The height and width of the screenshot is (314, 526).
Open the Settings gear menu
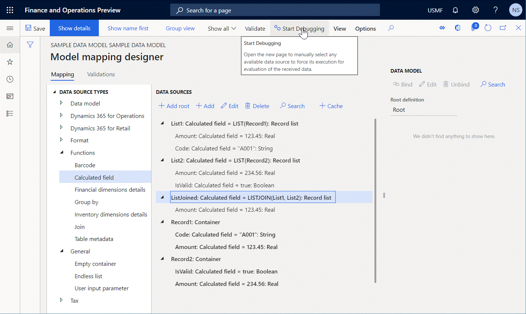click(x=475, y=10)
